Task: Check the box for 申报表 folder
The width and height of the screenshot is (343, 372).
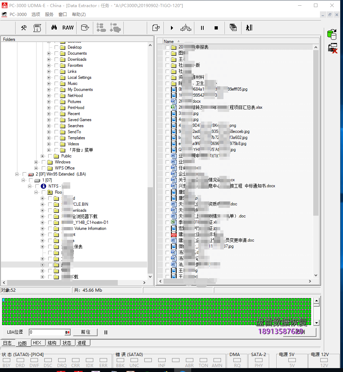Action: 167,47
